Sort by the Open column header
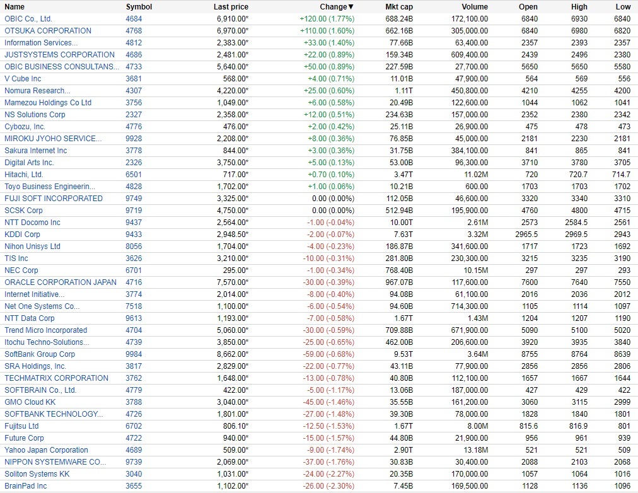This screenshot has width=638, height=493. (528, 7)
